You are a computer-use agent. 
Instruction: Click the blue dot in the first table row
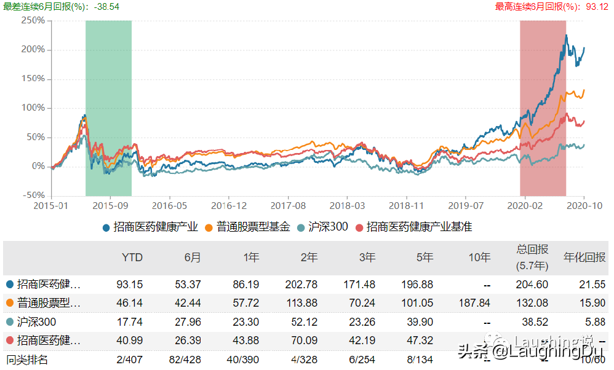coord(10,285)
